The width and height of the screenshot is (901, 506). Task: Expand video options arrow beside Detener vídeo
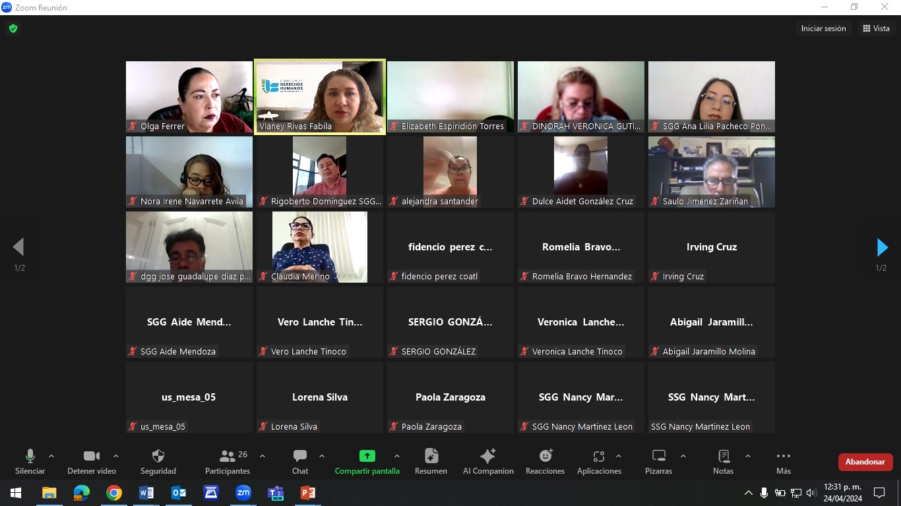click(x=116, y=456)
